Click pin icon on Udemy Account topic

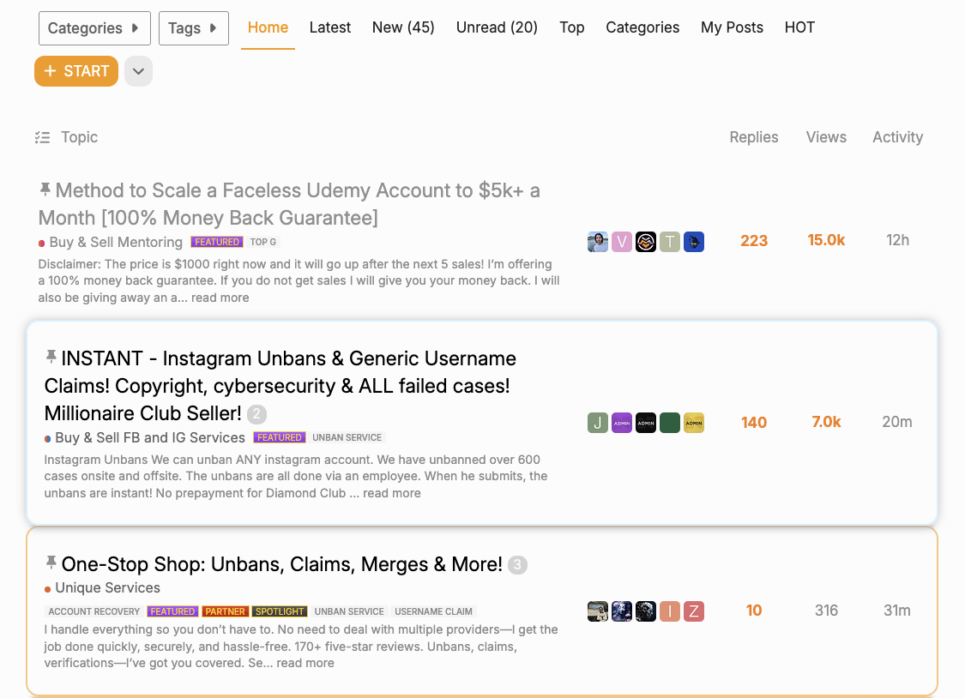pos(45,190)
